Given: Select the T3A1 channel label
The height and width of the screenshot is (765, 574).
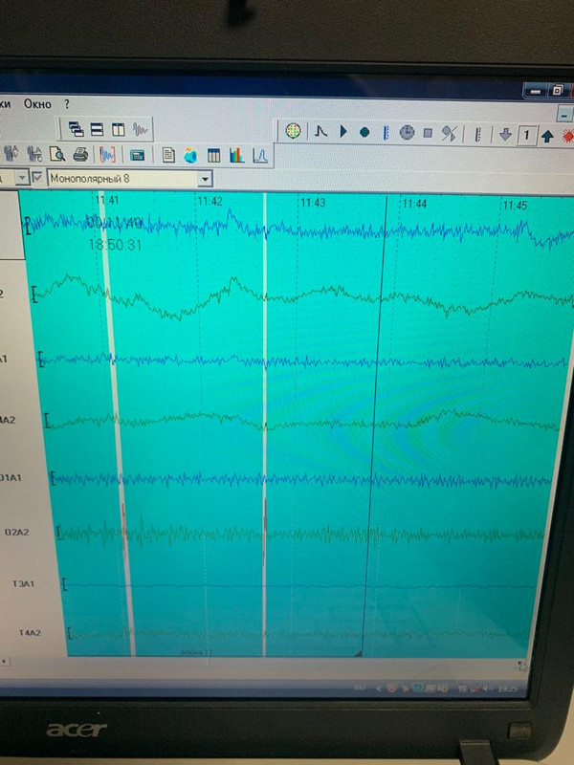Looking at the screenshot, I should coord(23,583).
